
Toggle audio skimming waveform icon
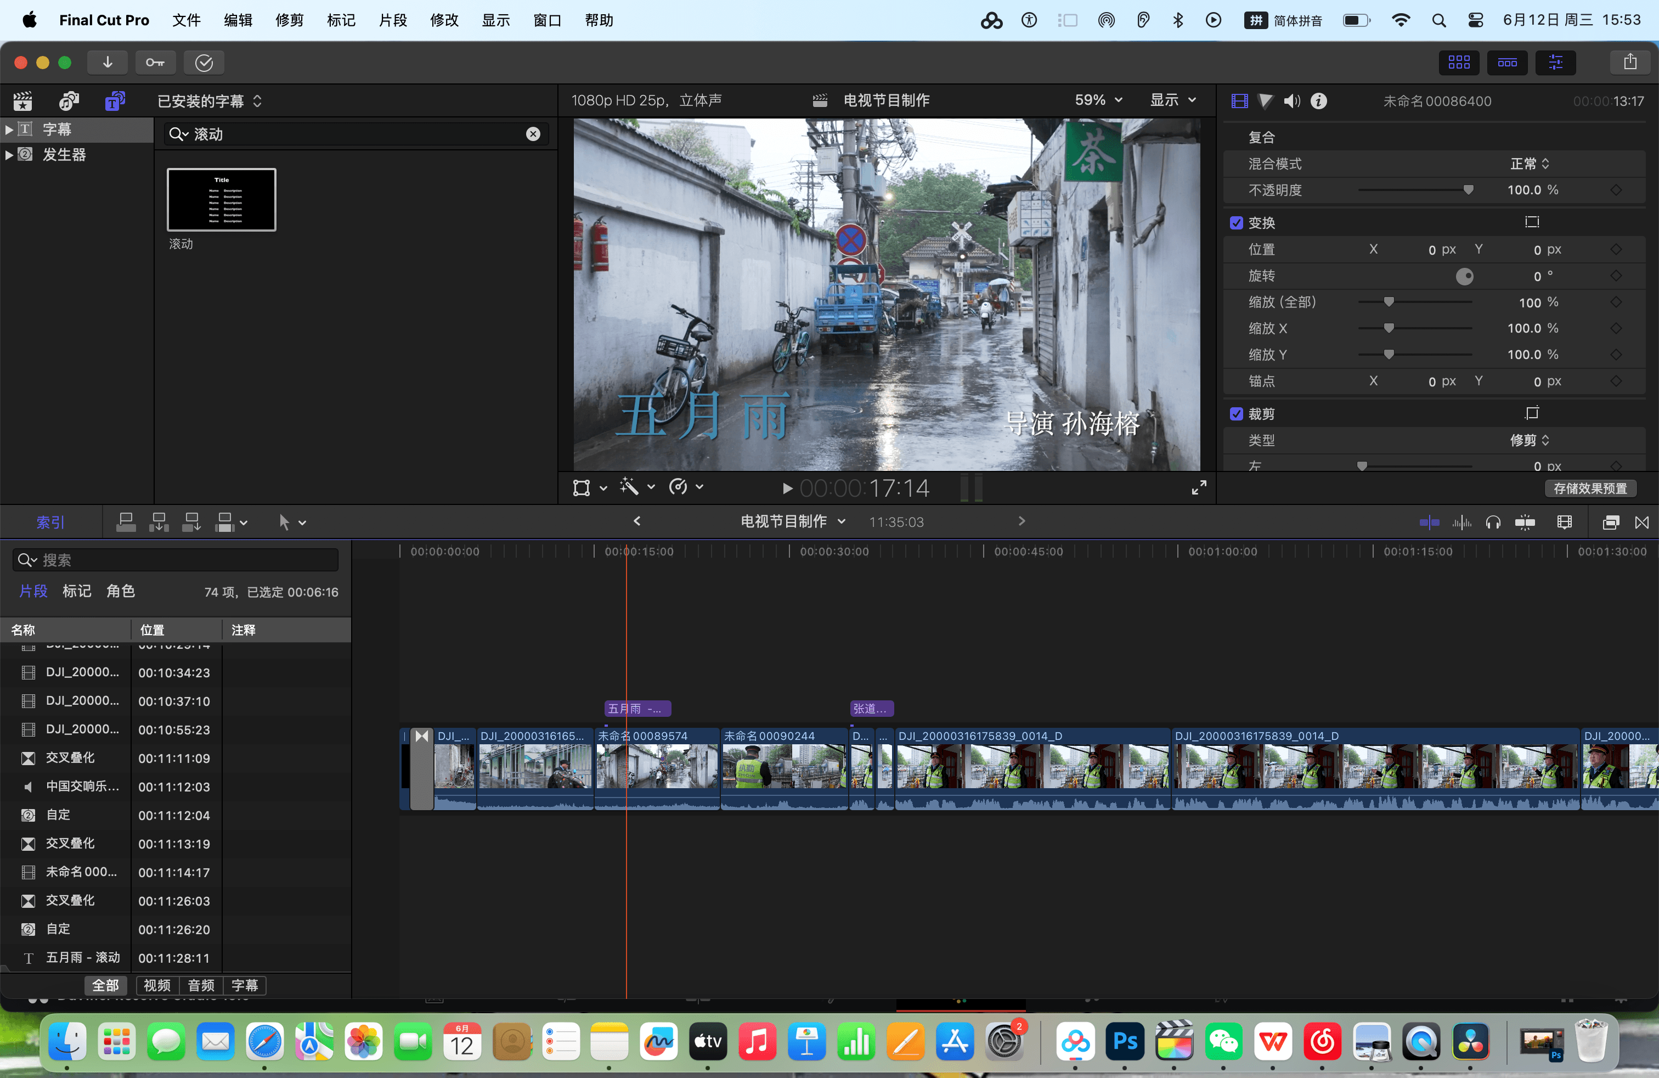[1462, 523]
